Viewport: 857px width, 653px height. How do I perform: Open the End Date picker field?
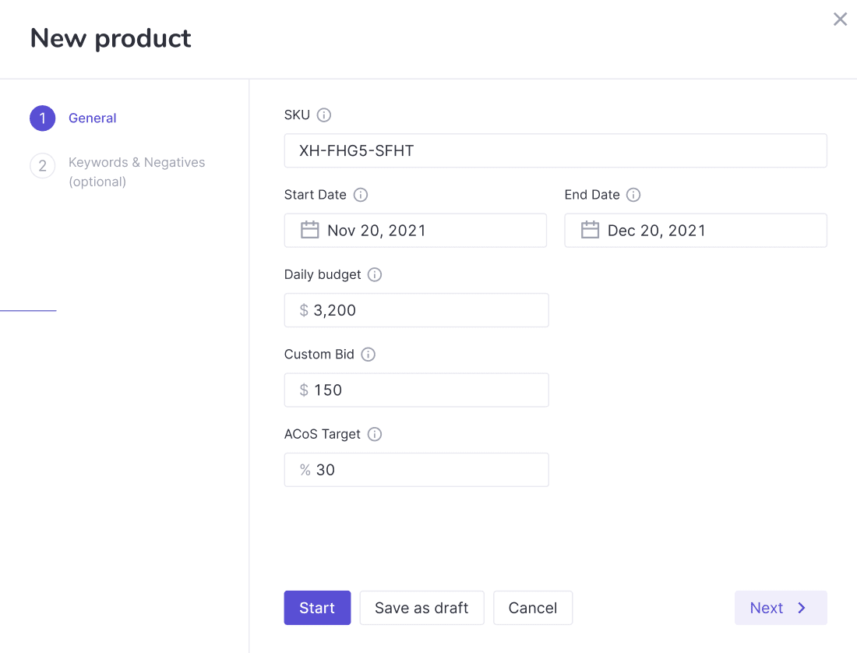point(696,230)
